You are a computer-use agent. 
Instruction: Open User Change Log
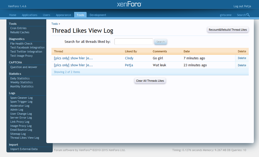(21, 114)
